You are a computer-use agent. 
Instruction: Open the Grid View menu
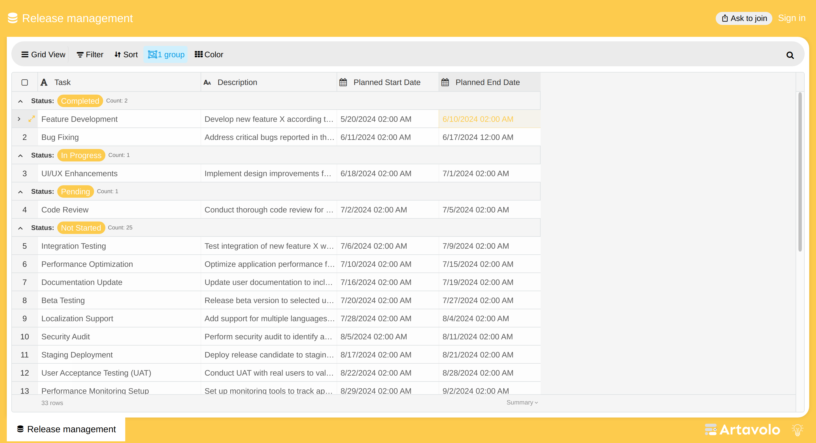(43, 55)
